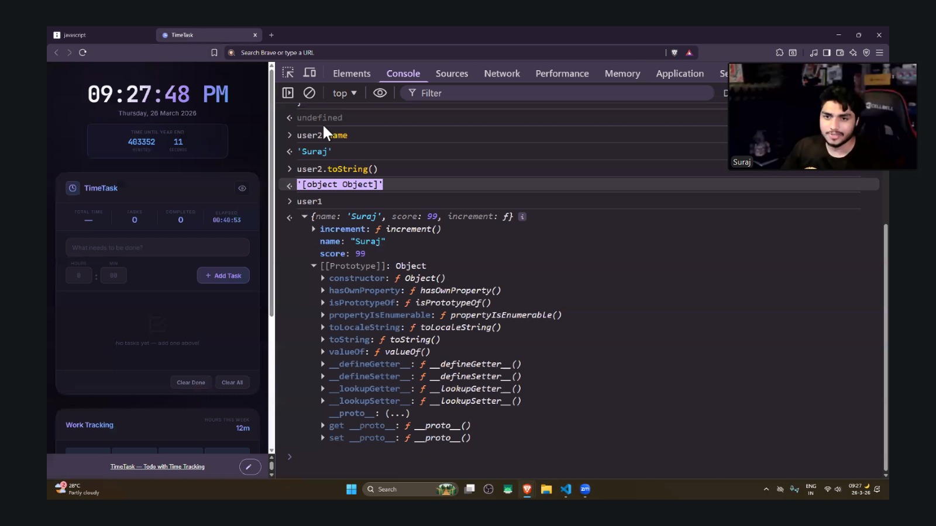Image resolution: width=936 pixels, height=526 pixels.
Task: Open the Brave Shields lion icon
Action: [x=674, y=53]
